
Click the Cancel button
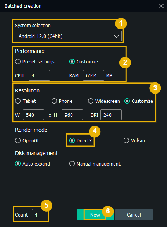(134, 215)
